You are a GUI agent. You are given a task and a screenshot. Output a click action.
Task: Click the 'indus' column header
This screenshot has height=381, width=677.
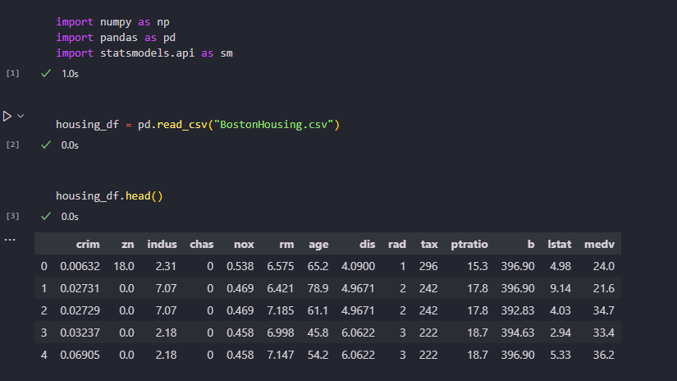coord(162,245)
